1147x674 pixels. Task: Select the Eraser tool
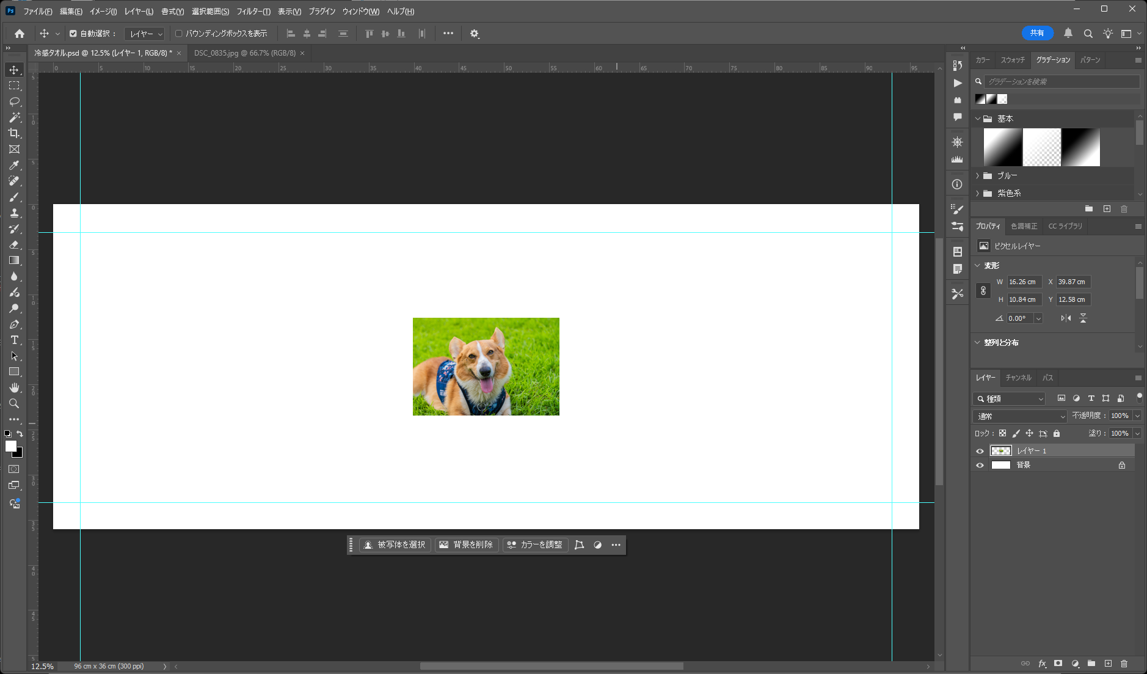14,244
